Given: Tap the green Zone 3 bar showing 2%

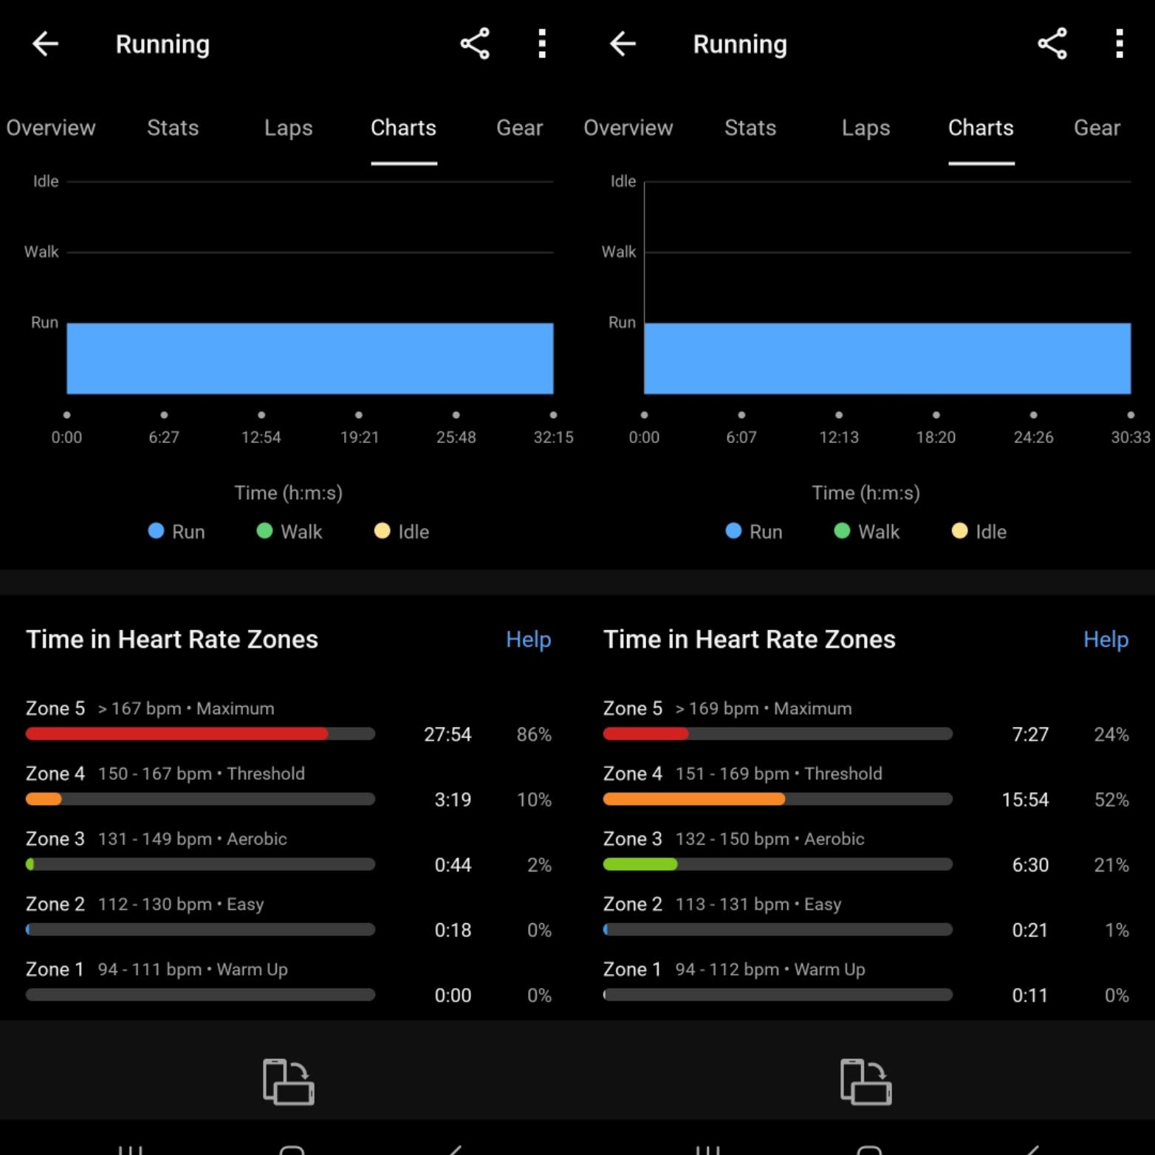Looking at the screenshot, I should [x=30, y=864].
